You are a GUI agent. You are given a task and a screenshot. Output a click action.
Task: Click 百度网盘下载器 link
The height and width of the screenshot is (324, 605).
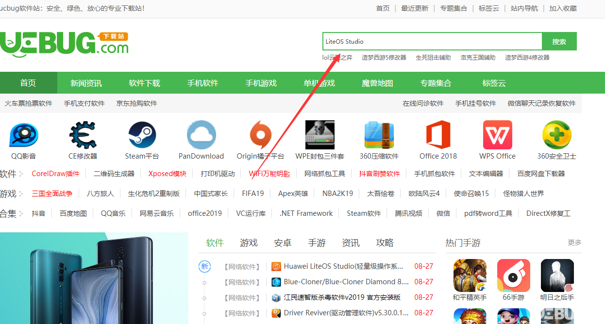tap(541, 174)
